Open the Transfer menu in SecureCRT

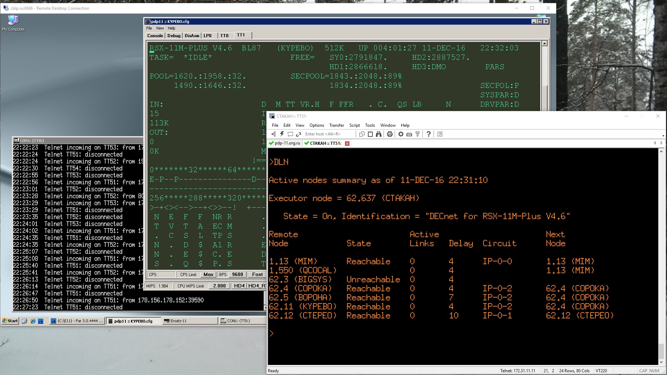tap(336, 125)
